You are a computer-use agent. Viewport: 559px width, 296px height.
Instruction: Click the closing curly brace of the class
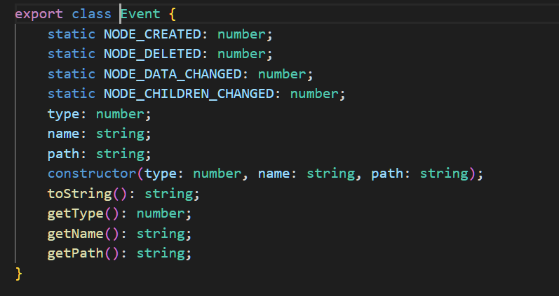click(19, 273)
